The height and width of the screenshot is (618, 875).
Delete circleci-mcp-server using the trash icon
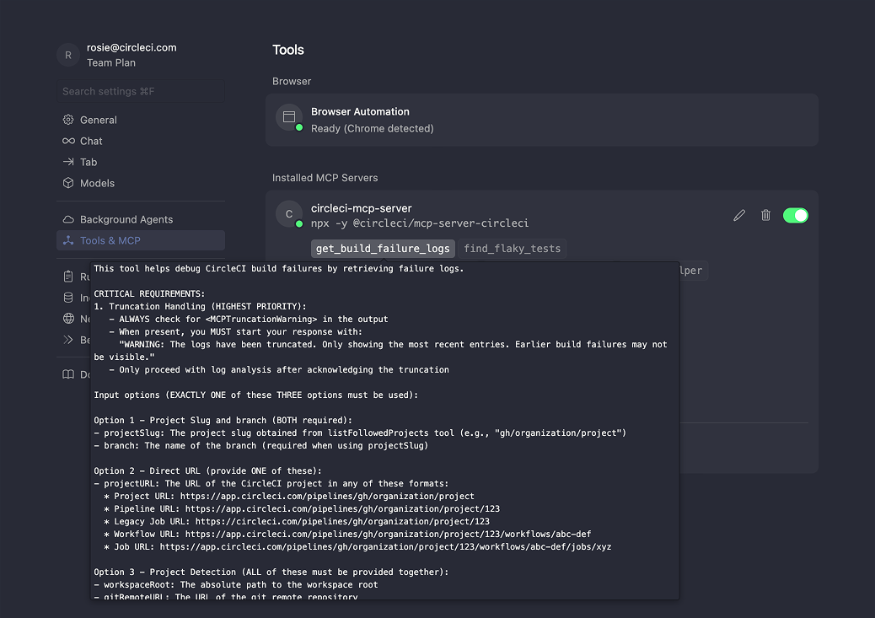click(765, 215)
